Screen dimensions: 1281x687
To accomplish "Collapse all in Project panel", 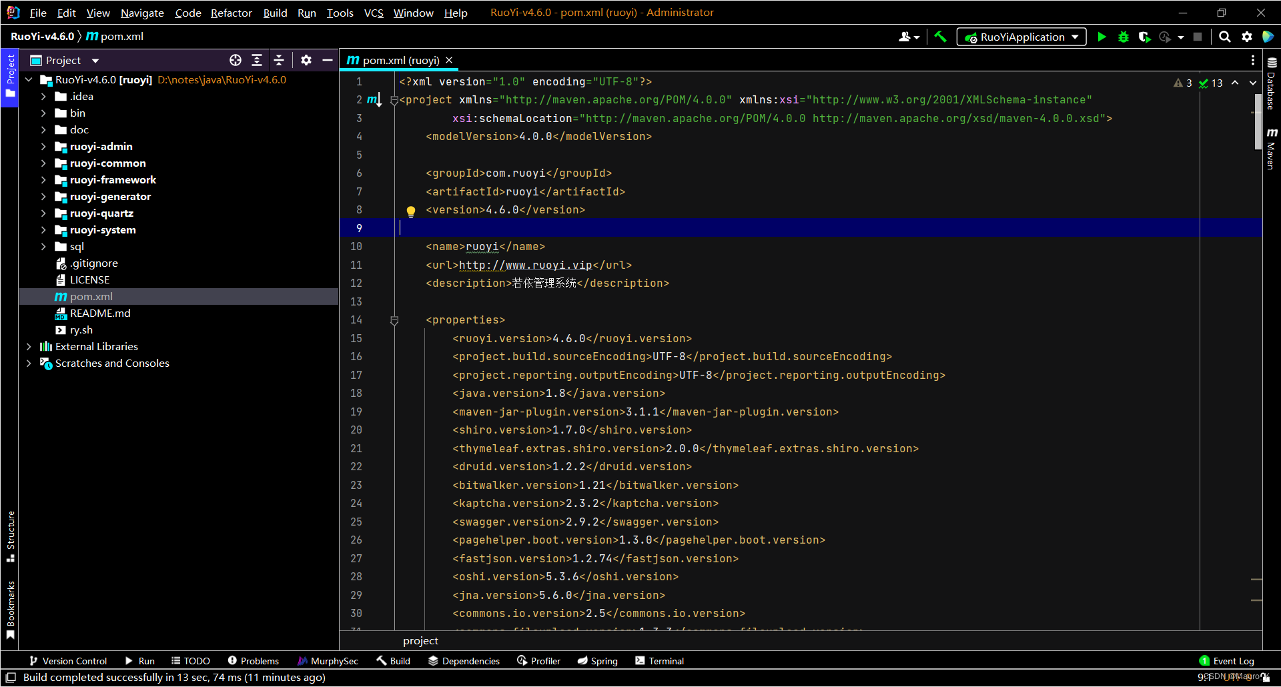I will [x=279, y=60].
